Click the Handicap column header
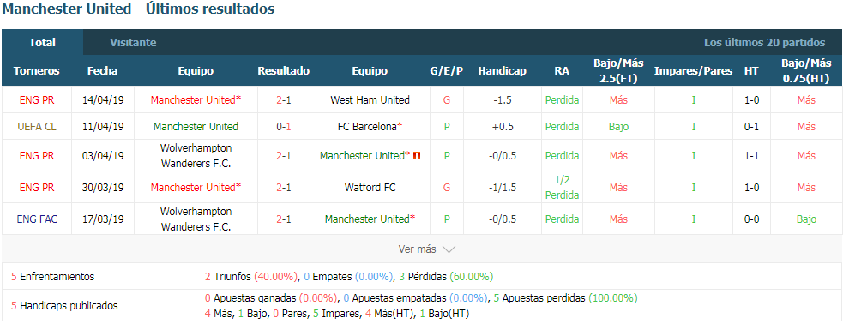Viewport: 843px width, 324px height. [503, 71]
